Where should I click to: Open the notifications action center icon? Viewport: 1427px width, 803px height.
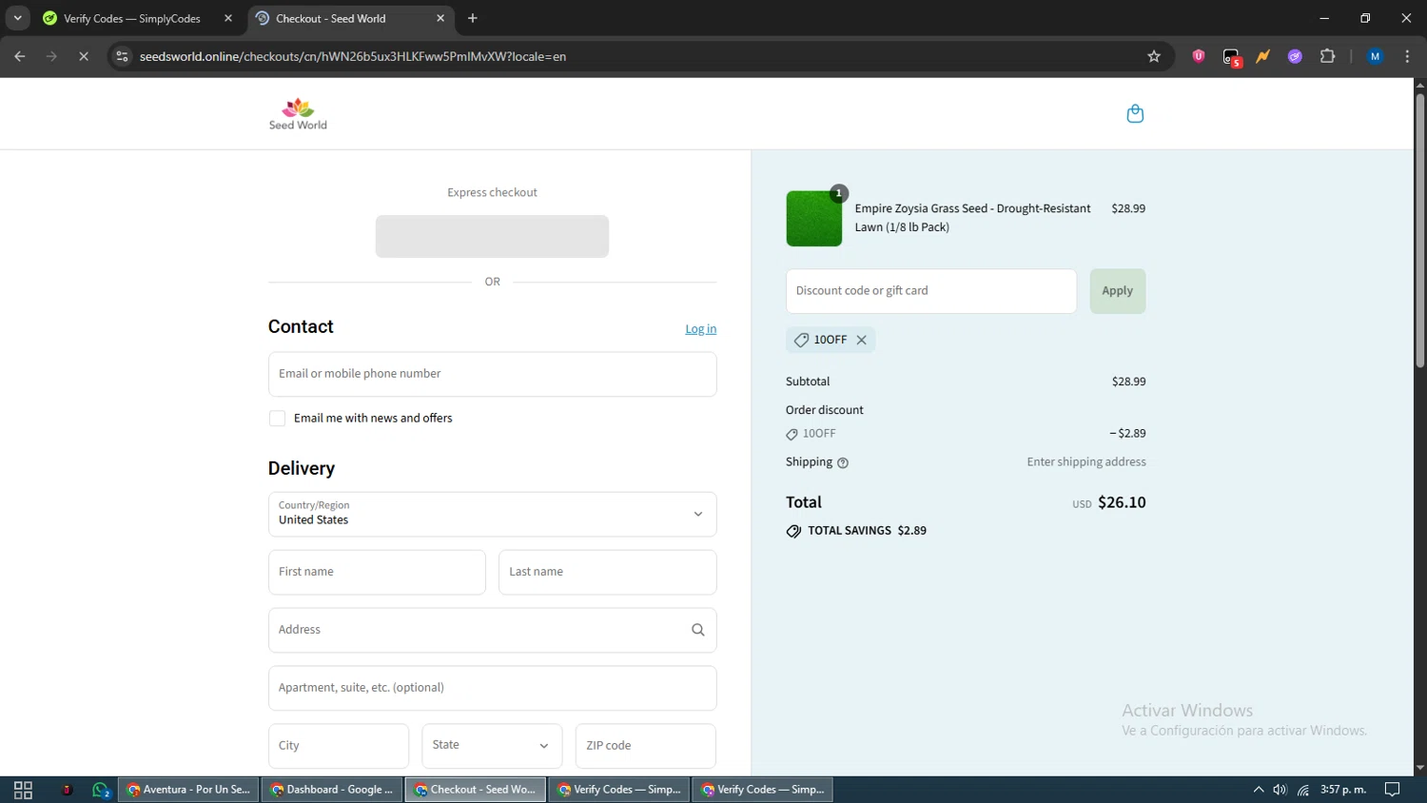coord(1393,790)
